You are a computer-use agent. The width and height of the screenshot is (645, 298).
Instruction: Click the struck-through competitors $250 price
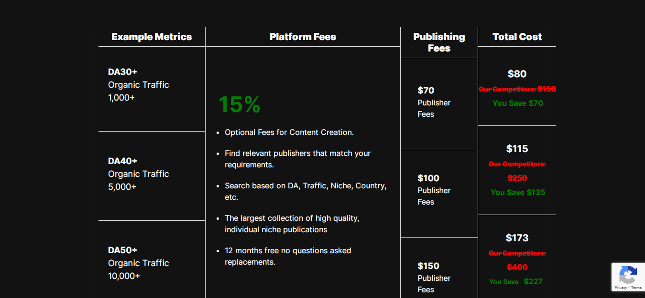click(517, 178)
